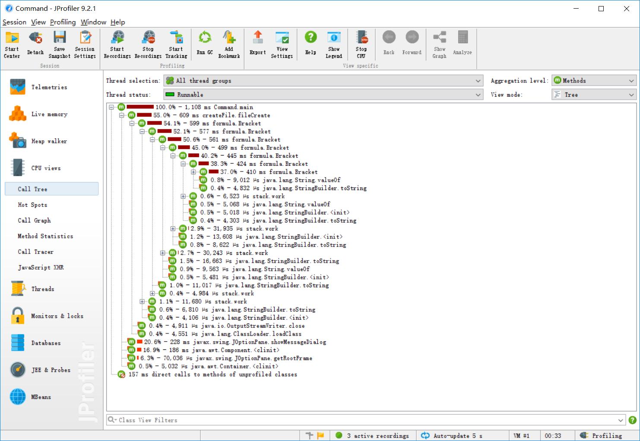Open Thread status Runnable dropdown
Viewport: 640px width, 441px height.
pos(323,95)
